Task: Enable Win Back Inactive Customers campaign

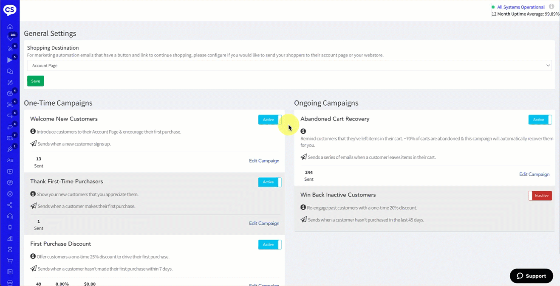Action: click(540, 196)
